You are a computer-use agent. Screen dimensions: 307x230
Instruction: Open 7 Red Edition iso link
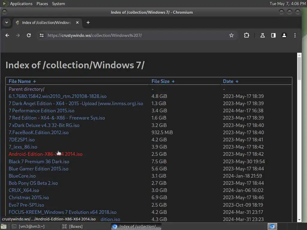[x=57, y=118]
